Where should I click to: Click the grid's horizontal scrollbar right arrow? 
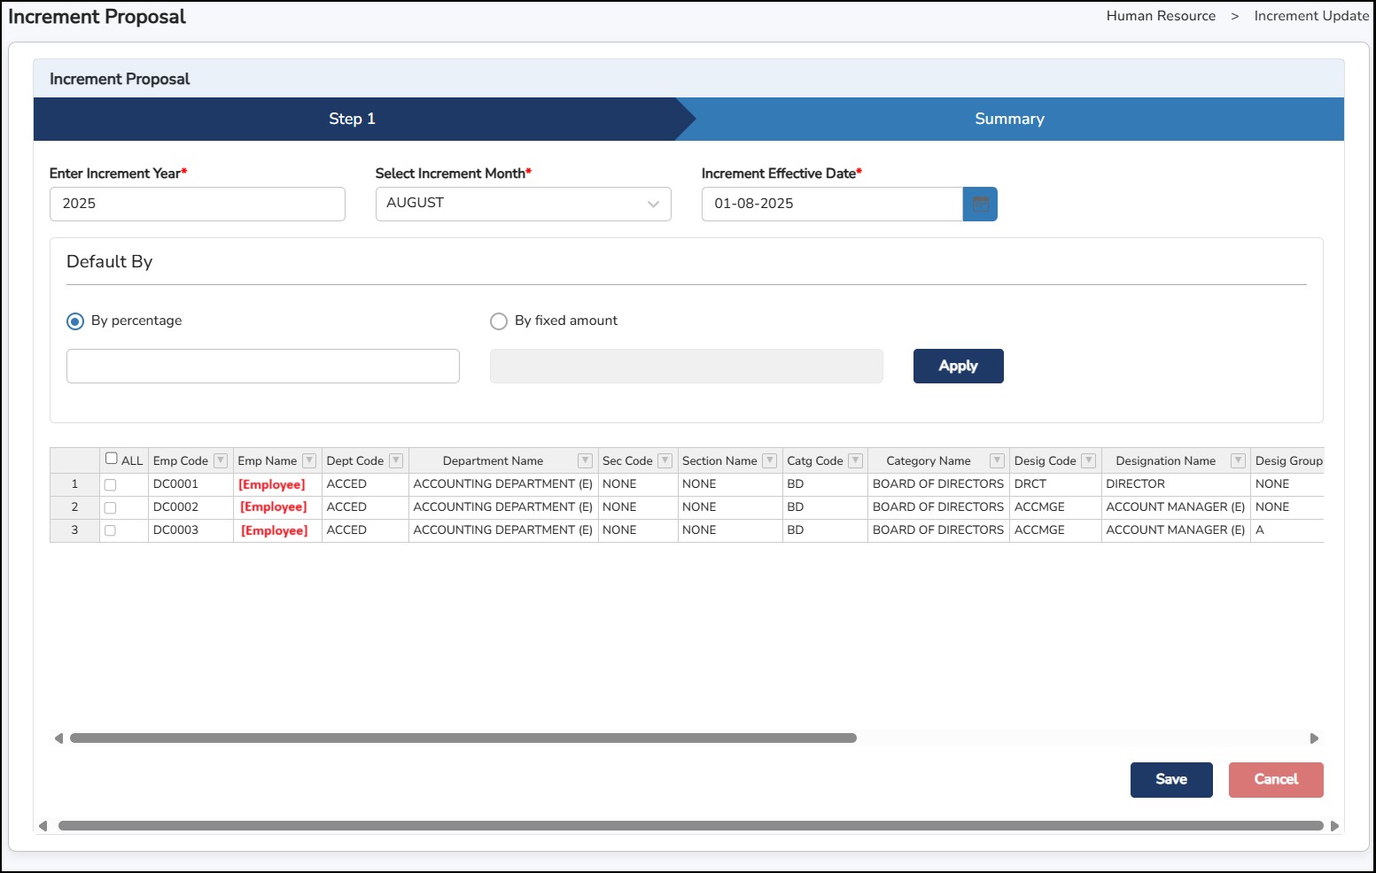pos(1314,738)
